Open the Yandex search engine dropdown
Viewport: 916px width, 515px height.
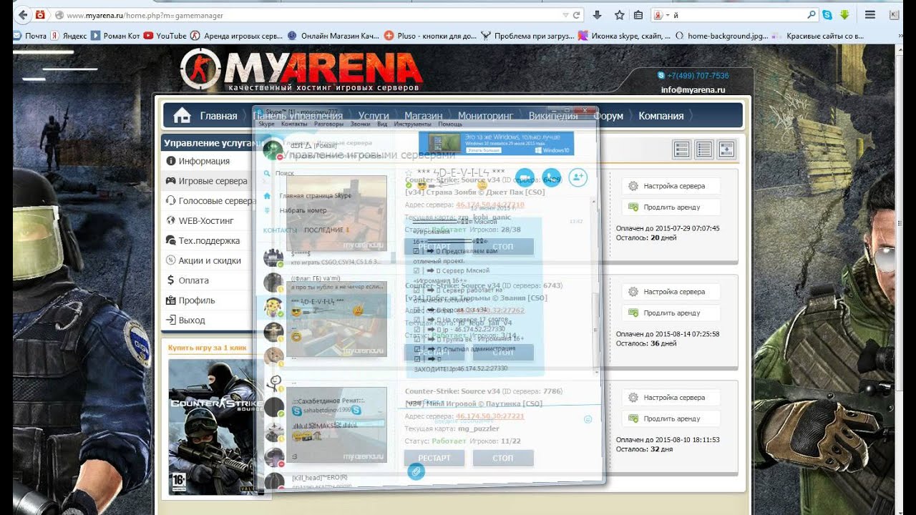click(660, 14)
